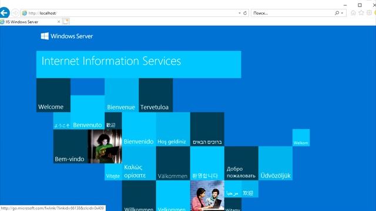This screenshot has height=211, width=376.
Task: Click the Internet Information Services banner
Action: [x=139, y=64]
